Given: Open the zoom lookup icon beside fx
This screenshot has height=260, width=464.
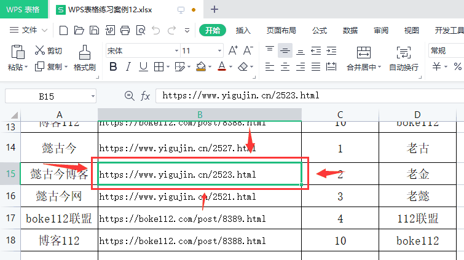Looking at the screenshot, I should (x=129, y=96).
